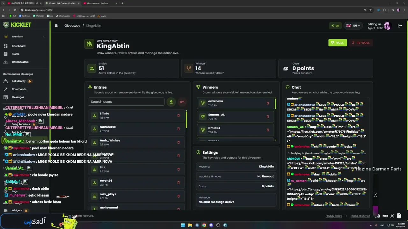Toggle the sidebar hamburger menu
408x229 pixels.
pos(56,25)
